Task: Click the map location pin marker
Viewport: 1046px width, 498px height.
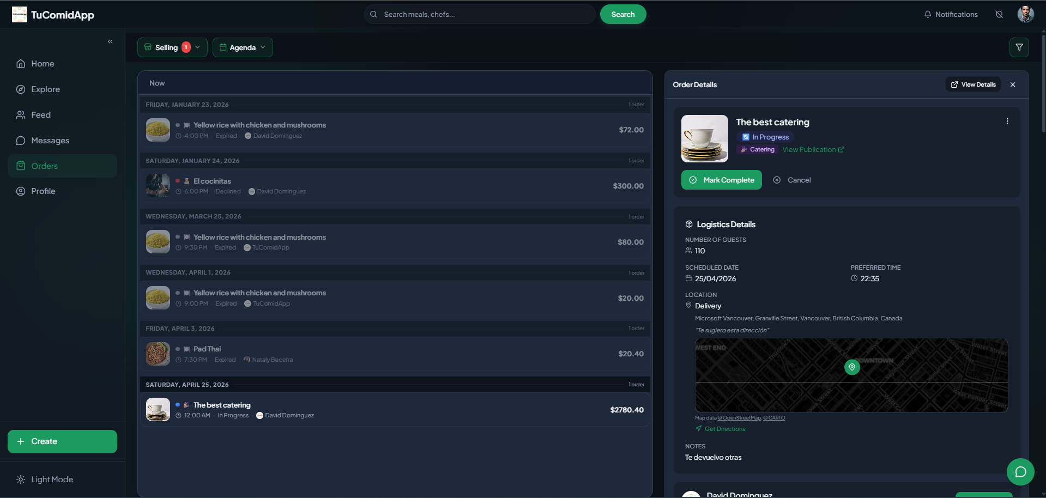Action: [x=852, y=367]
